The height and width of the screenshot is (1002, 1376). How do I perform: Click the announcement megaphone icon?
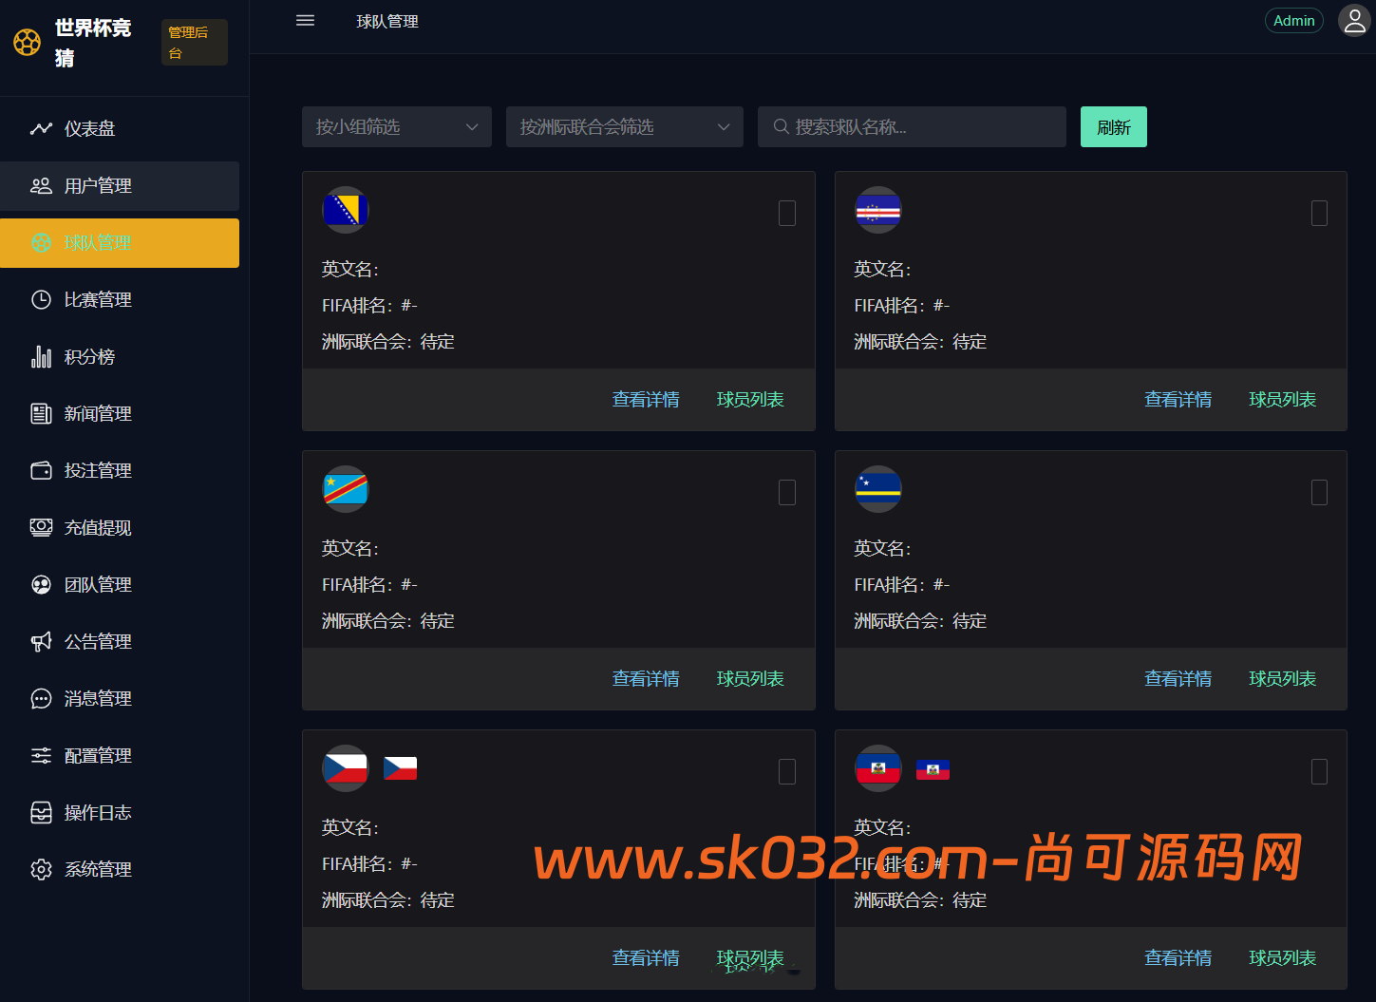click(x=41, y=641)
